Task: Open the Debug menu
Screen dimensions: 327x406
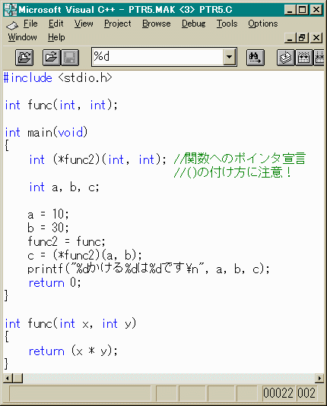Action: point(194,24)
